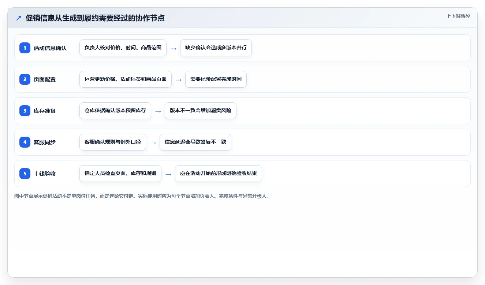Screen dimensions: 485x285
Task: Click the 信息延迟会导致答复不一致 box
Action: (195, 142)
